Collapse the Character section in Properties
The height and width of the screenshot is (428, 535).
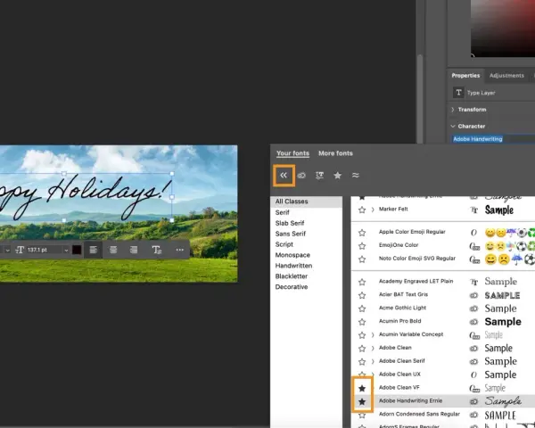453,127
